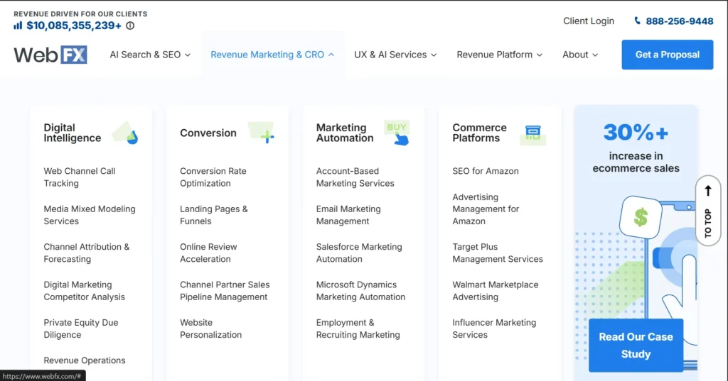Click the Read Our Case Study button
Screen dimensions: 728x381
click(x=636, y=346)
